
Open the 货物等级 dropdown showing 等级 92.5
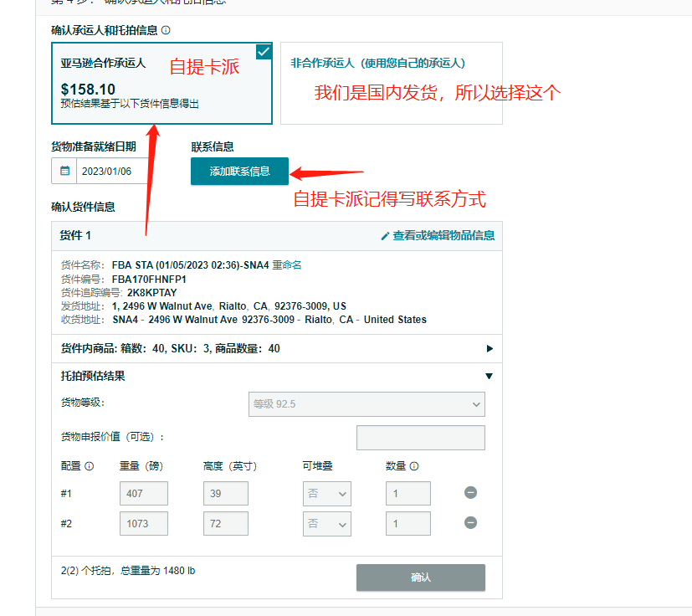[367, 404]
